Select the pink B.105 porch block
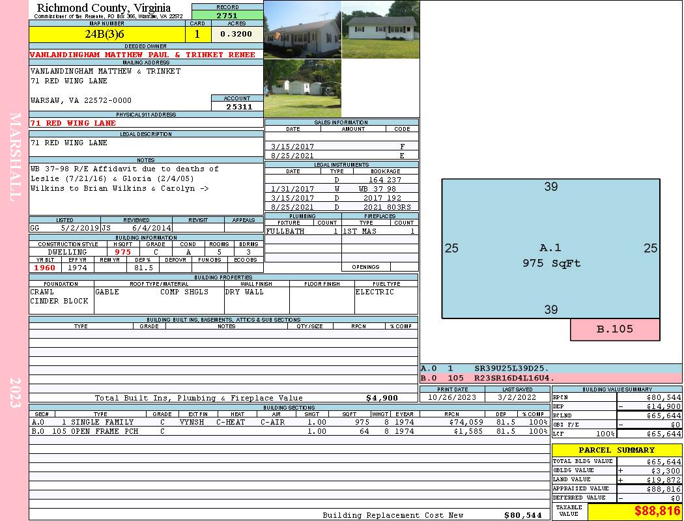Image resolution: width=684 pixels, height=521 pixels. pos(614,330)
